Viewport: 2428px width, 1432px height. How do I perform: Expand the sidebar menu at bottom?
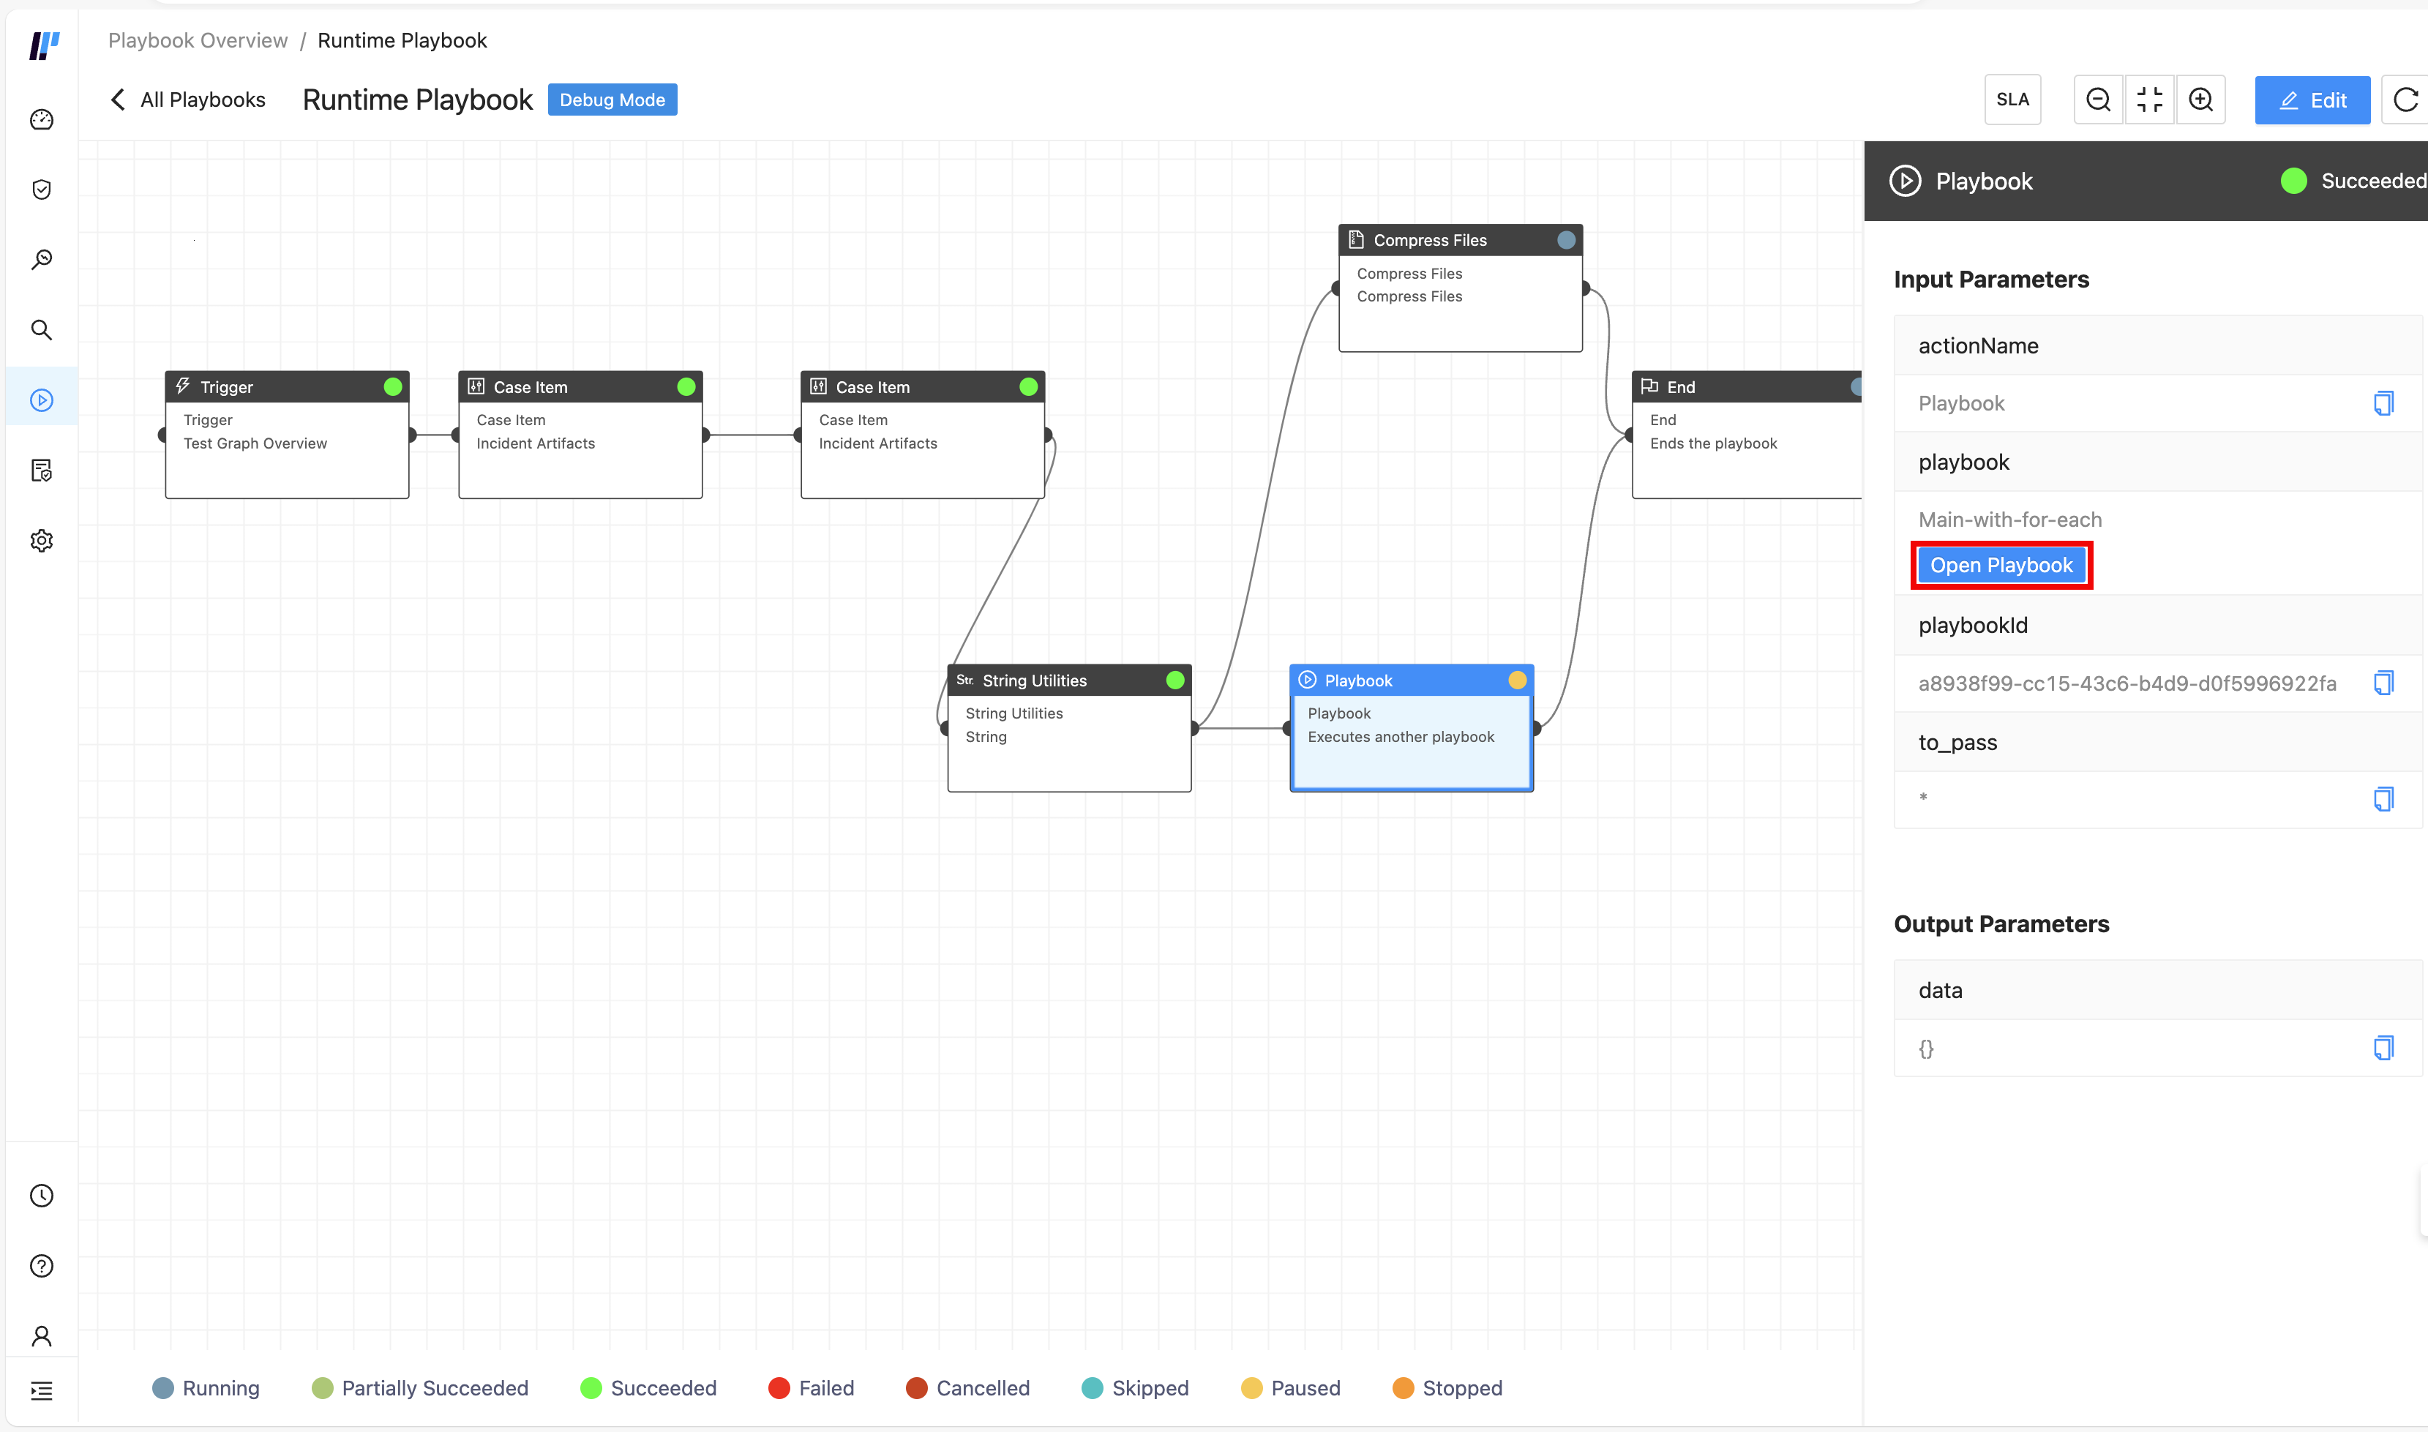42,1390
